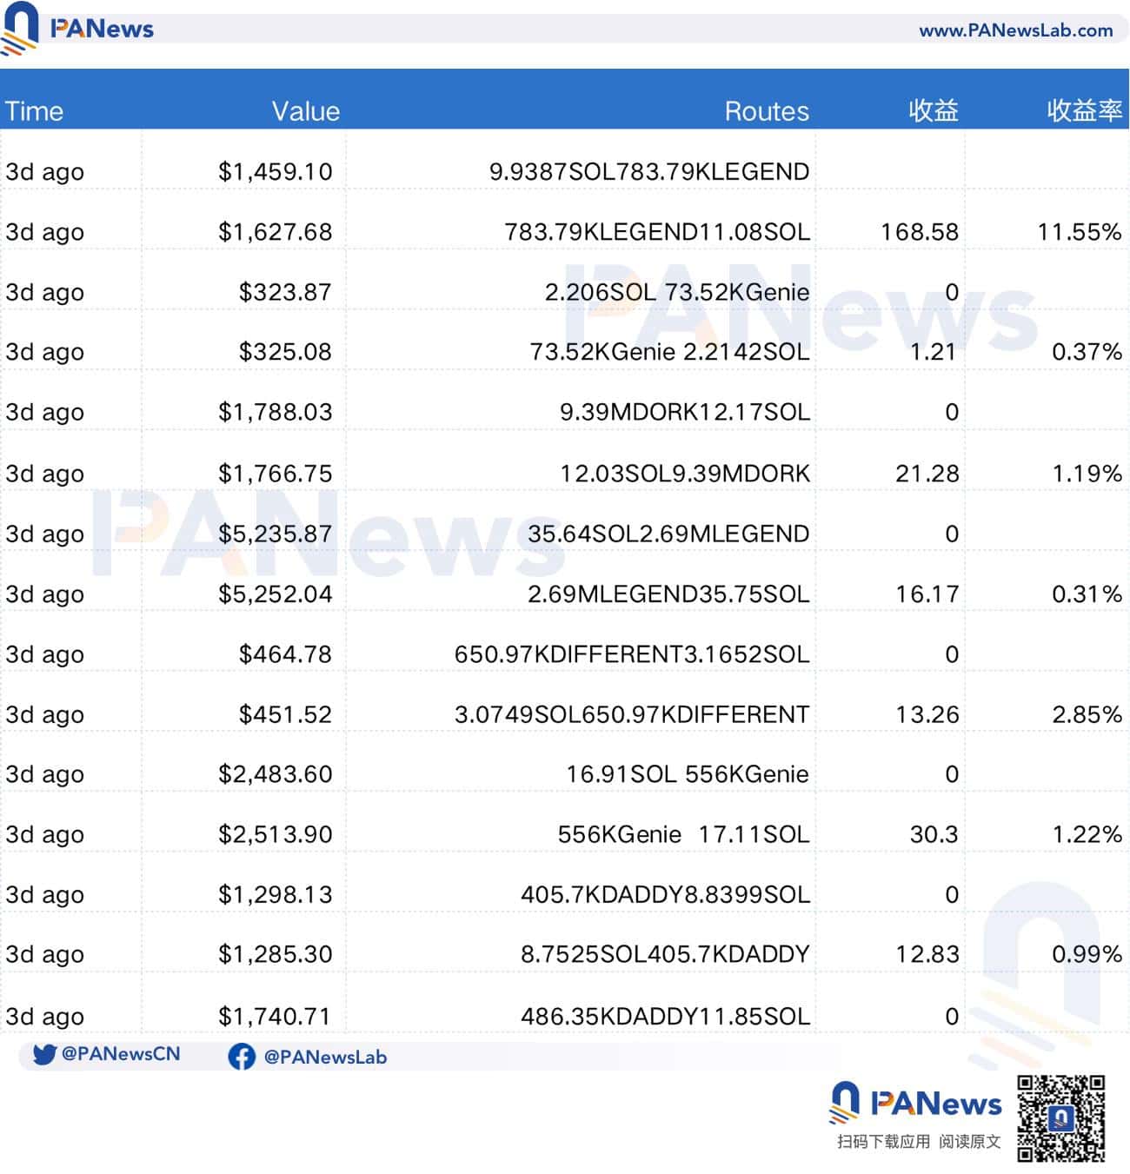Click route 2.206SOL 73.52KGenie

click(677, 292)
